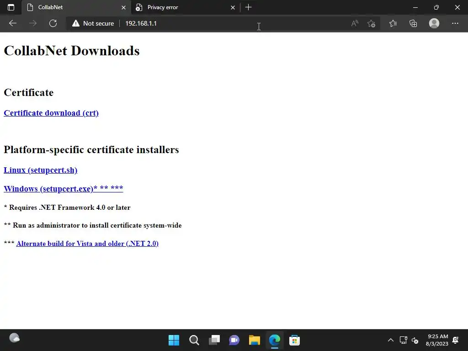Open Settings and more menu

(455, 23)
